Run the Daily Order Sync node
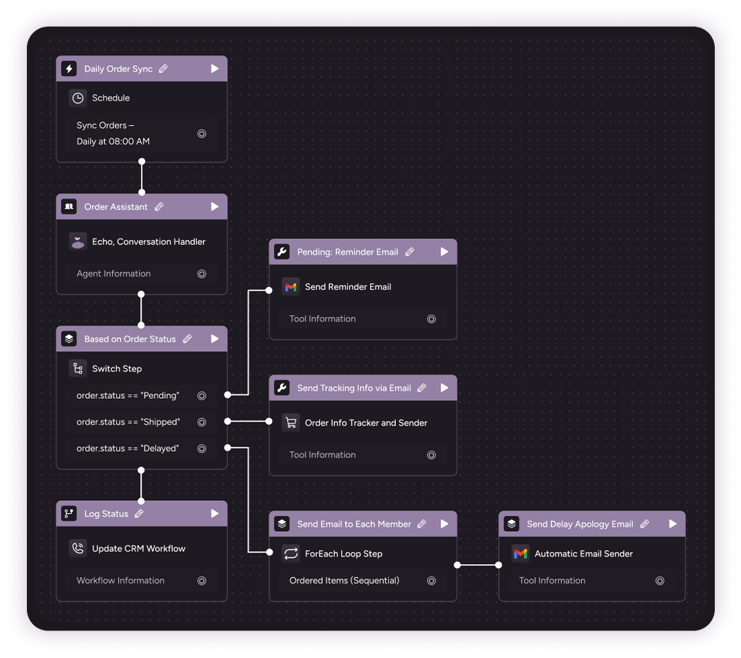741x658 pixels. 214,68
